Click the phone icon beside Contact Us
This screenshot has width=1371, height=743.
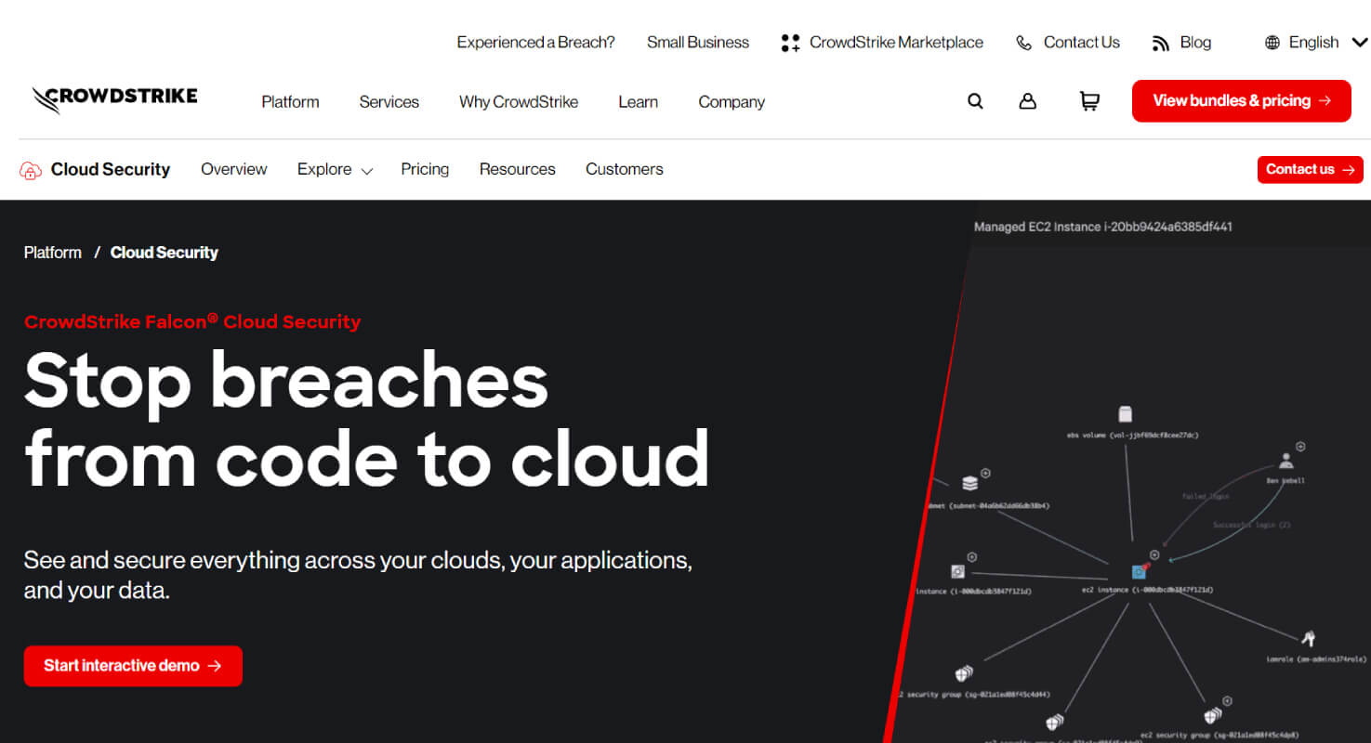(x=1023, y=43)
